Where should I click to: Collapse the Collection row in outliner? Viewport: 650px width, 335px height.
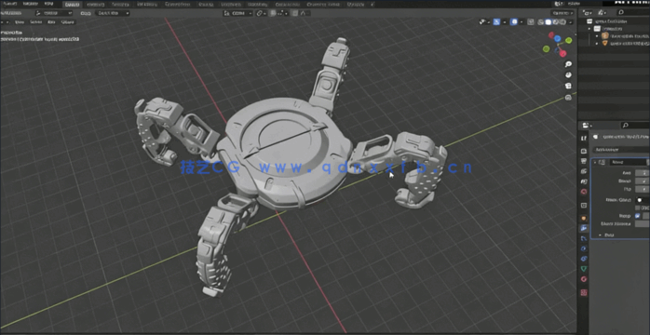(x=589, y=29)
